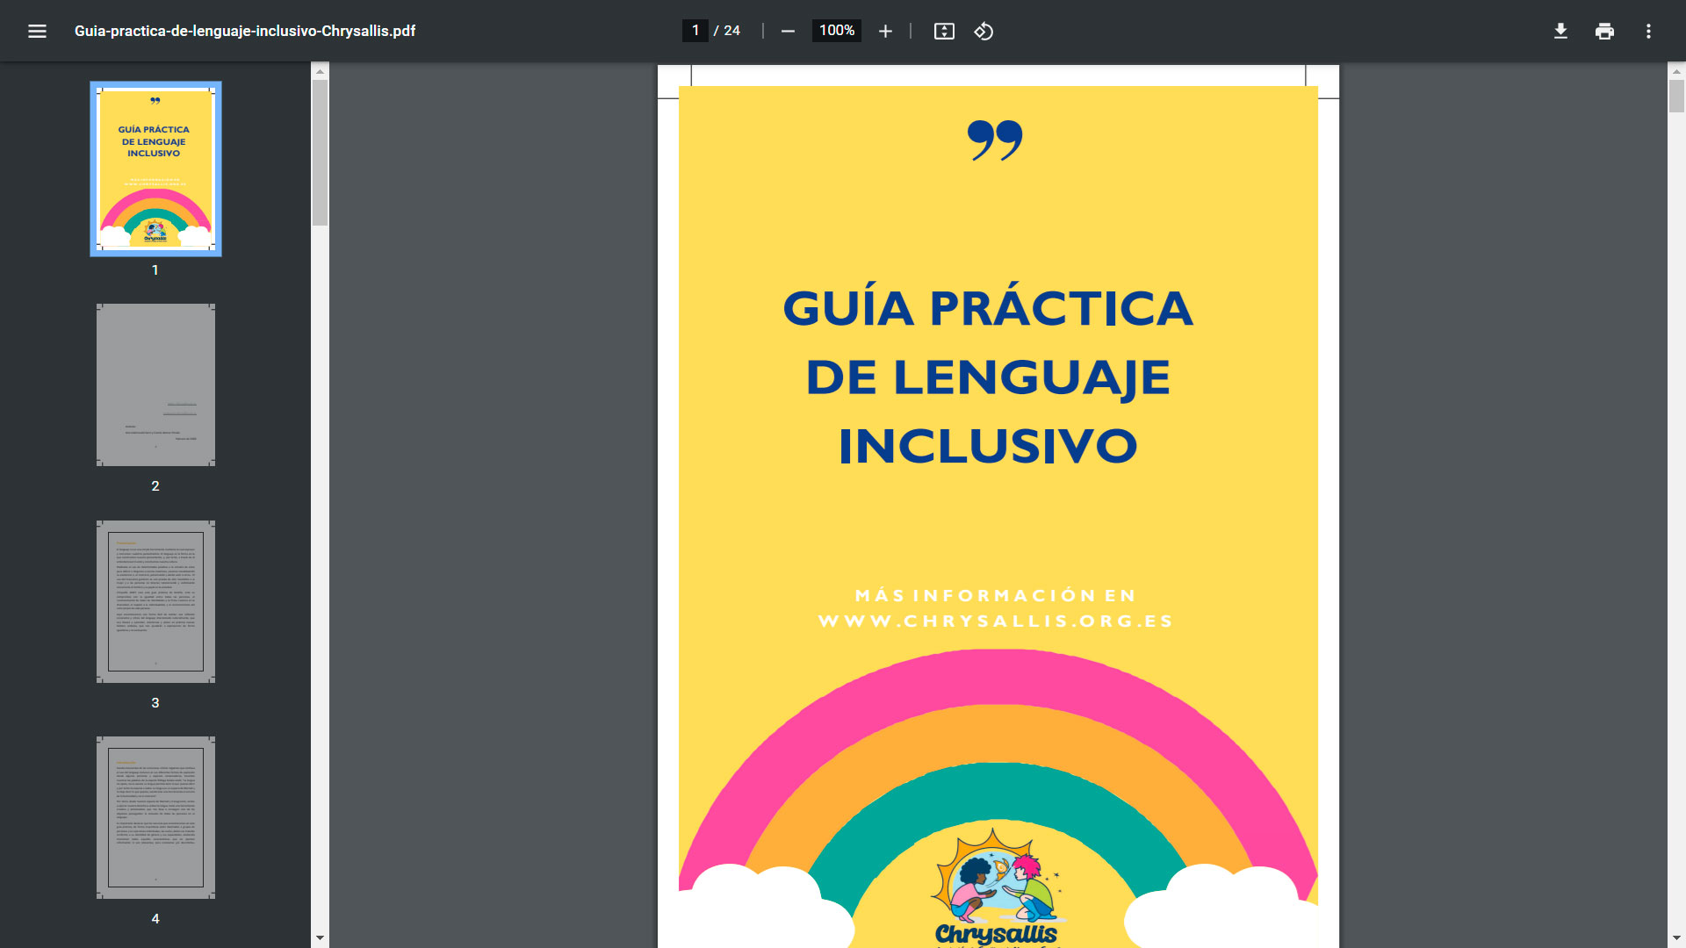Toggle the sidebar with hamburger menu icon
Image resolution: width=1686 pixels, height=948 pixels.
pos(37,32)
